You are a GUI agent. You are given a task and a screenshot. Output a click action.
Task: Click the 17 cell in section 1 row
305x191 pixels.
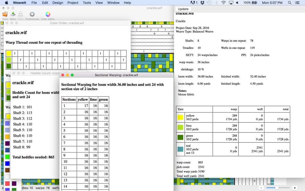pyautogui.click(x=83, y=106)
